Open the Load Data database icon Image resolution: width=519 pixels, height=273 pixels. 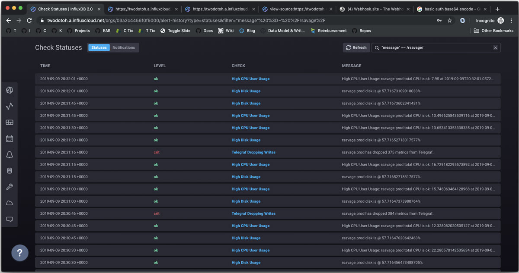[x=10, y=170]
